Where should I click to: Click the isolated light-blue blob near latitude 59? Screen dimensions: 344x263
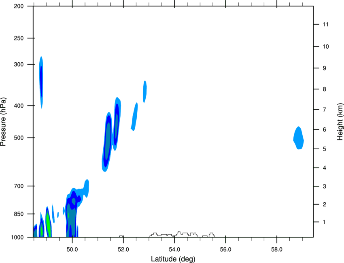click(x=299, y=138)
